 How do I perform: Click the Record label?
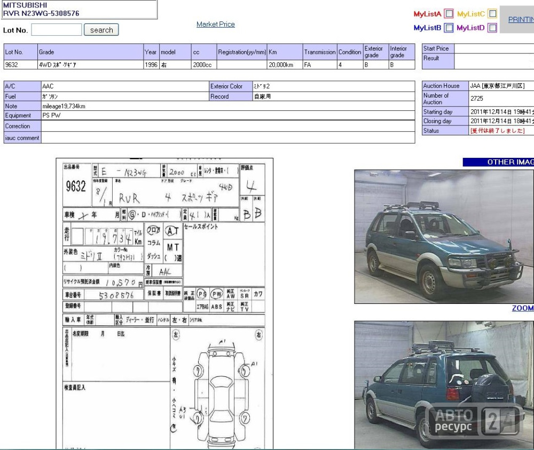tap(231, 97)
